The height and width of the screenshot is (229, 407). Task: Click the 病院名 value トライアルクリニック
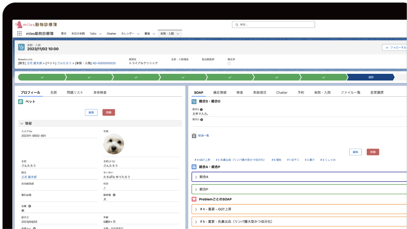[x=143, y=63]
